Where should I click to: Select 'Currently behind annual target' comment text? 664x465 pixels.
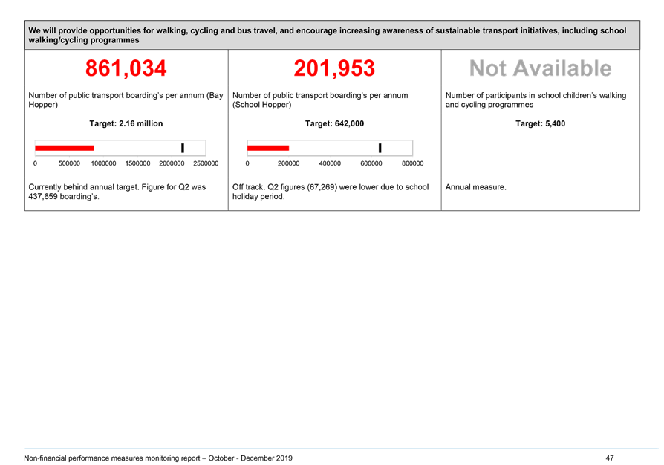[x=117, y=192]
